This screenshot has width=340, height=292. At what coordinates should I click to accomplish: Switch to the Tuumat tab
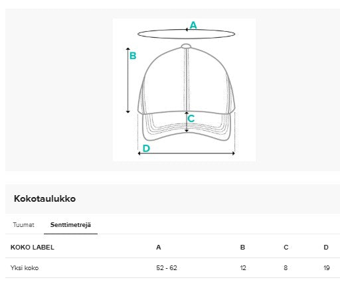(23, 225)
